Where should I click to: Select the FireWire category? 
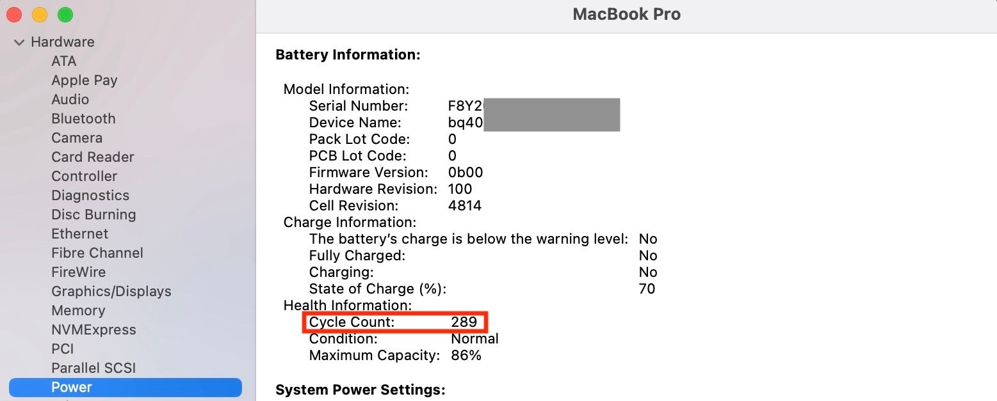tap(79, 272)
